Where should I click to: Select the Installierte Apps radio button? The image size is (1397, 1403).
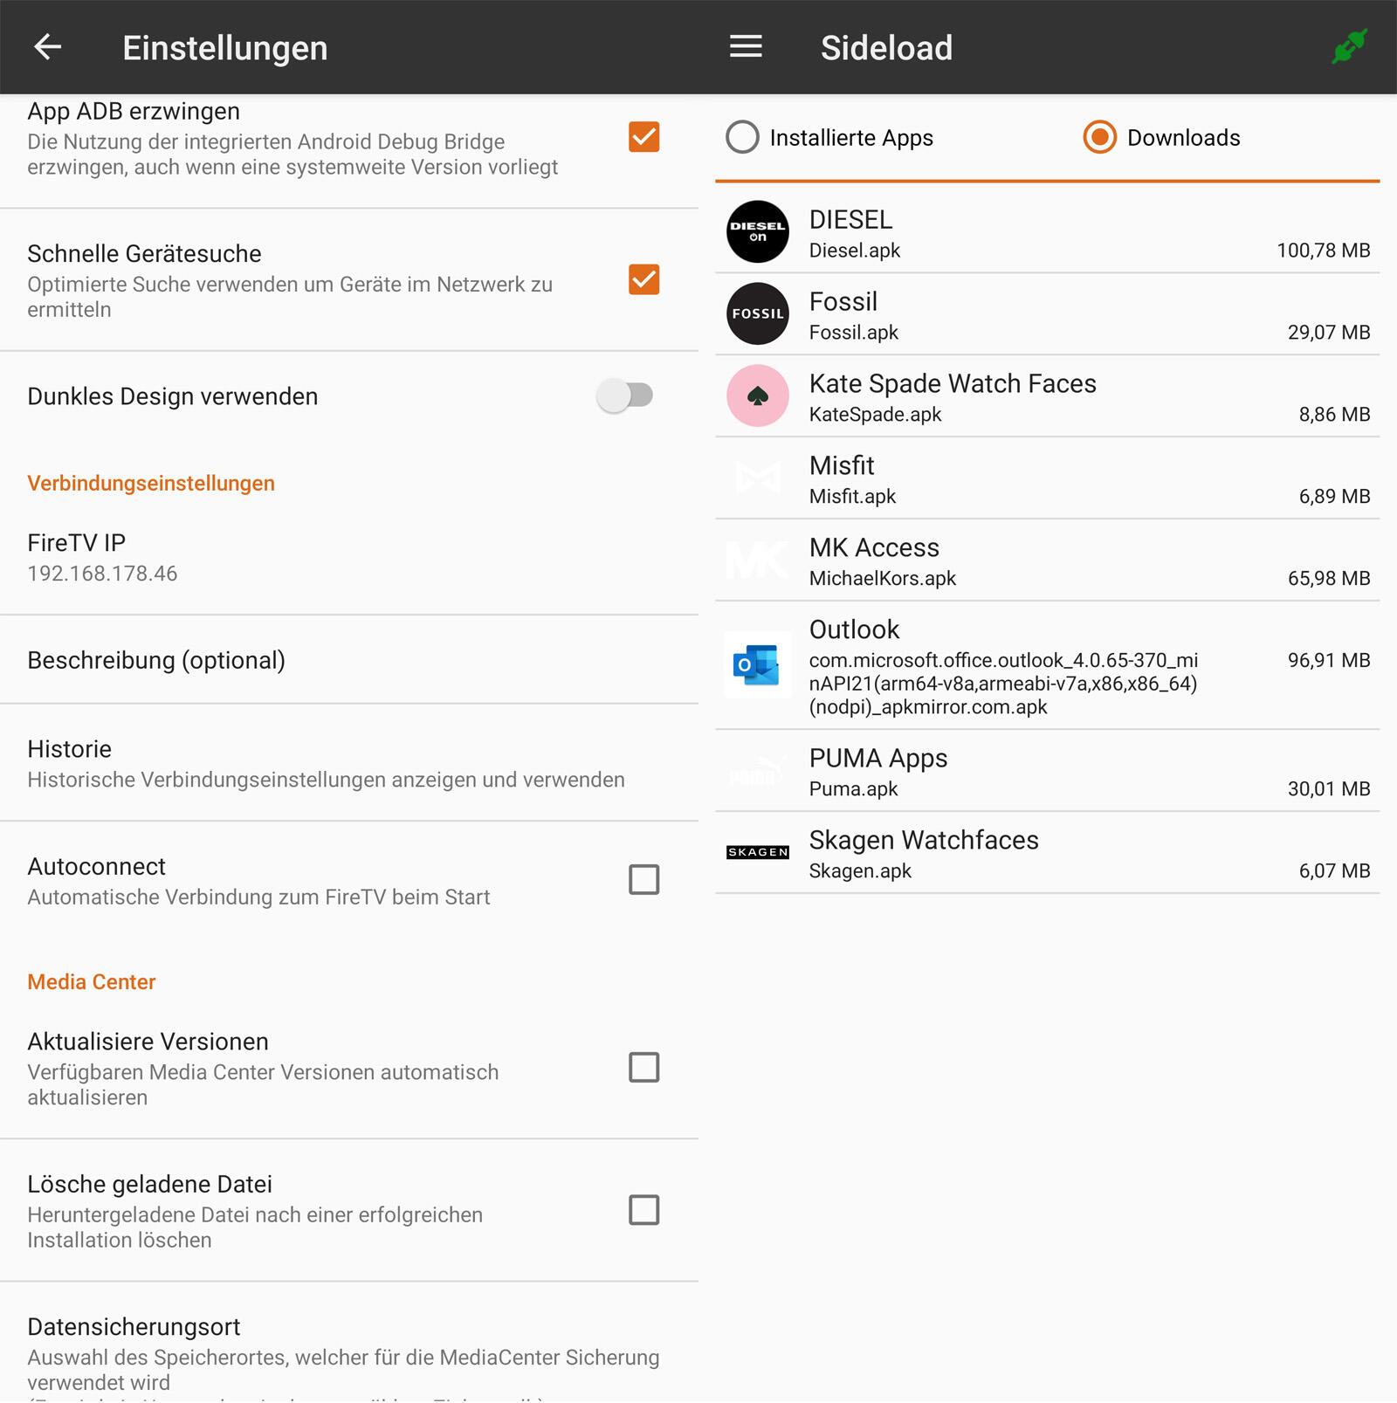[x=743, y=137]
